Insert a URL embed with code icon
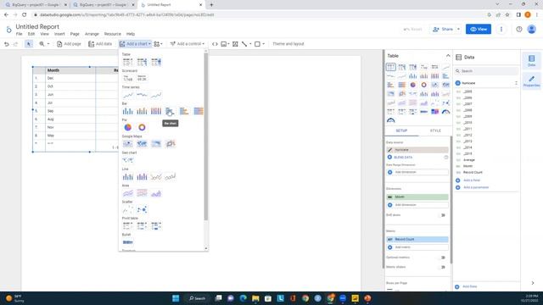This screenshot has width=543, height=305. tap(215, 44)
